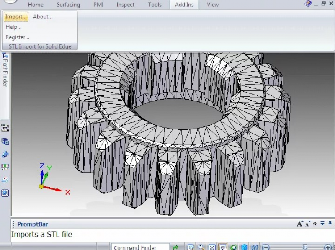335x250 pixels.
Task: Expand the PathFinder docked panel tab
Action: coord(5,70)
